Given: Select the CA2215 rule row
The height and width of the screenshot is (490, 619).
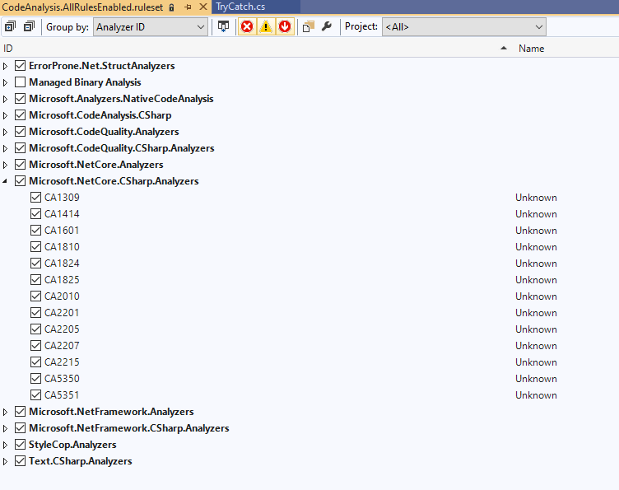Looking at the screenshot, I should pos(309,362).
